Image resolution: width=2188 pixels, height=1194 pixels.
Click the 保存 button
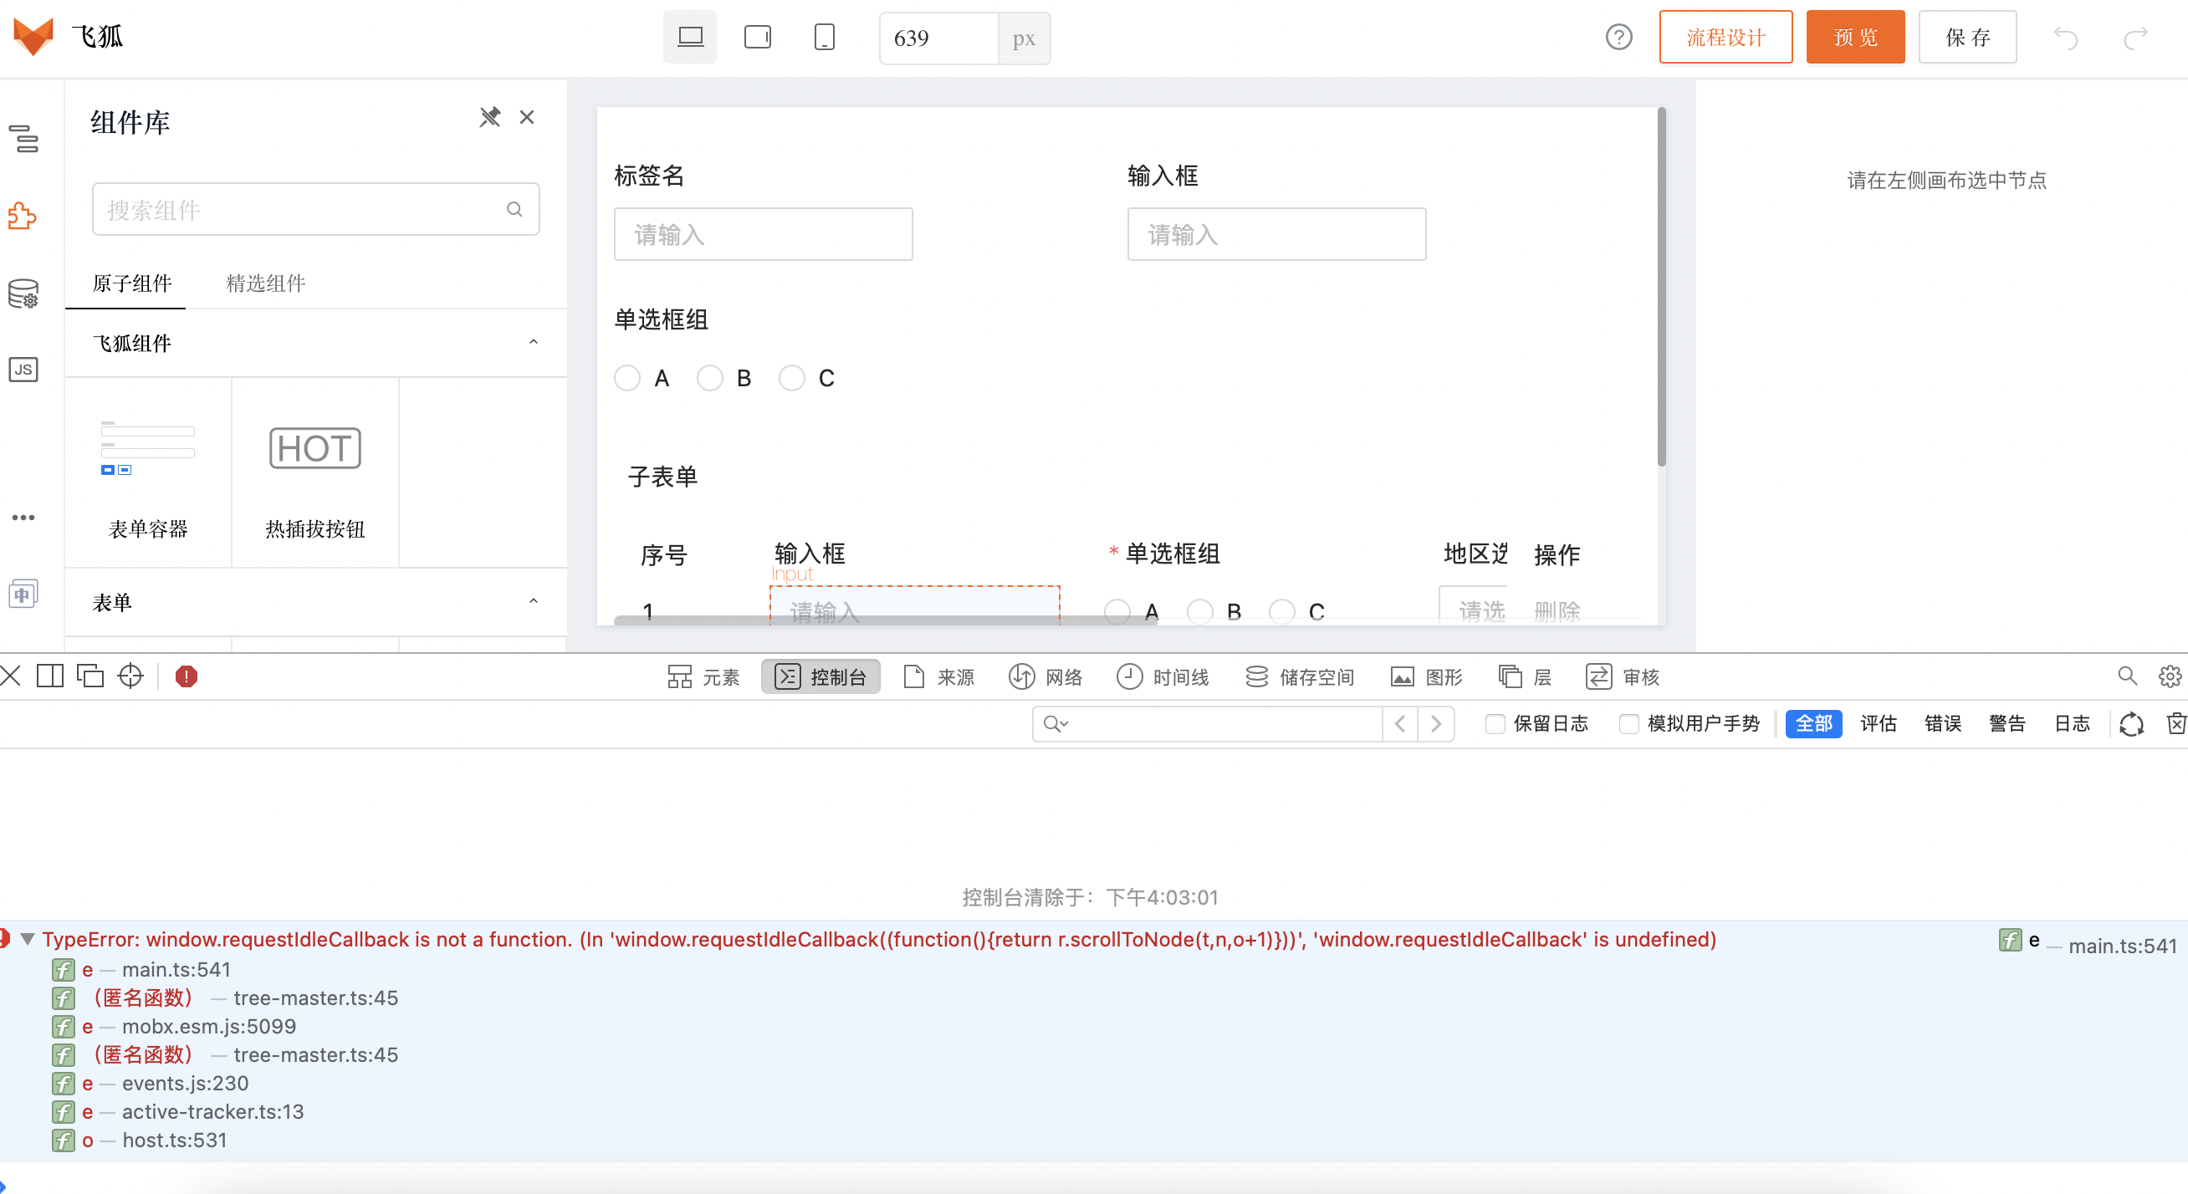(x=1968, y=37)
